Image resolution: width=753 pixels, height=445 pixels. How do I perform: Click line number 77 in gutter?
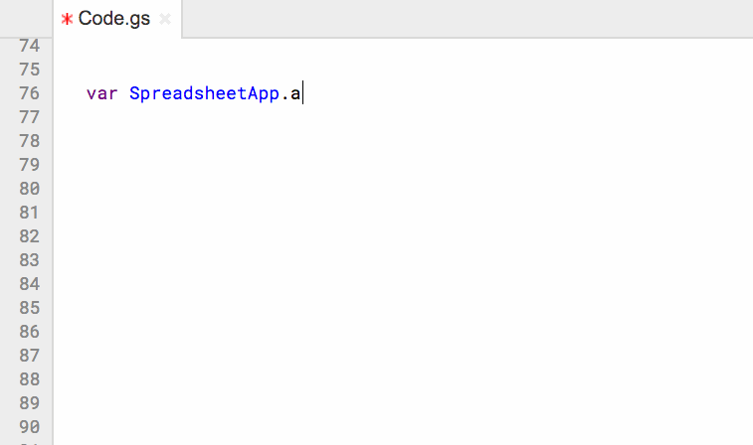[x=29, y=117]
